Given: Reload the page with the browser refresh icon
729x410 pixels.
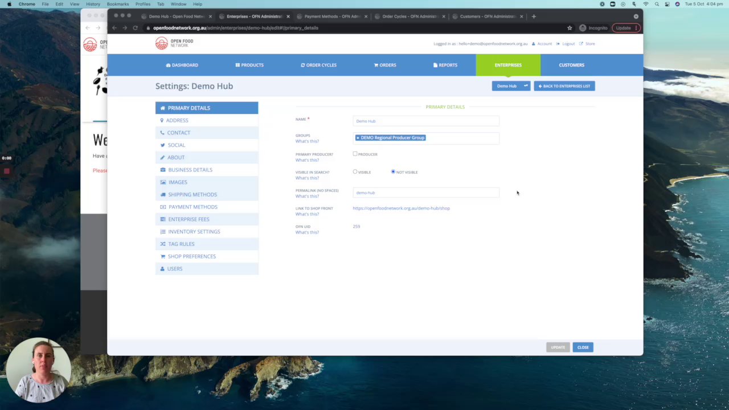Looking at the screenshot, I should 135,28.
